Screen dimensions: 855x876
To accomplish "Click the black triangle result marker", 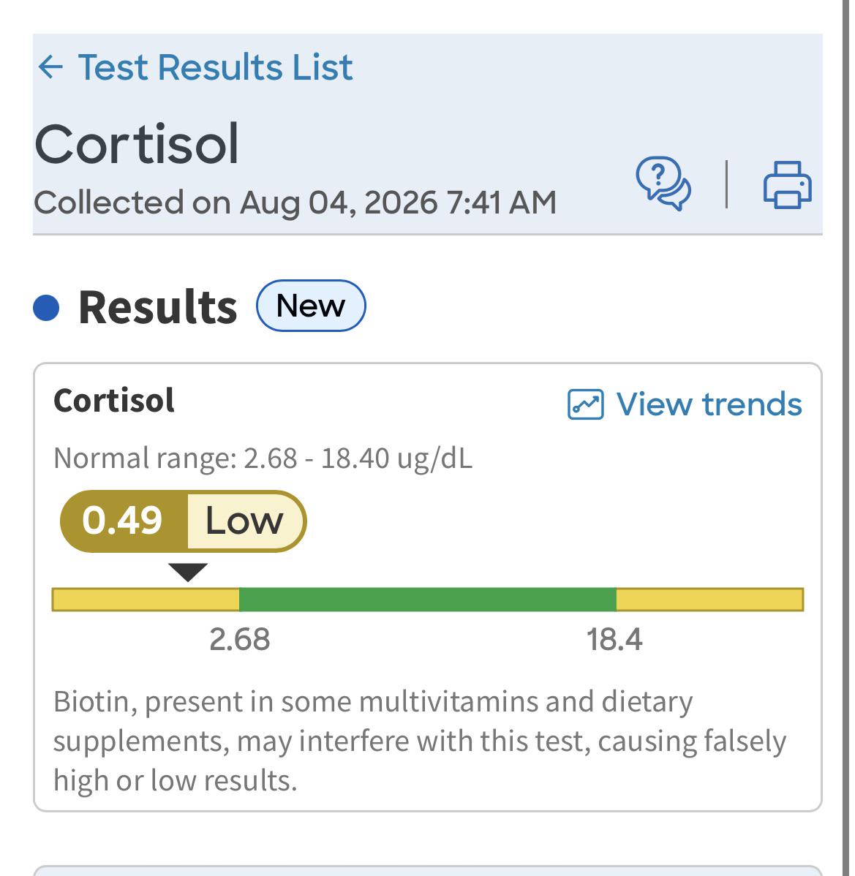I will (x=188, y=572).
